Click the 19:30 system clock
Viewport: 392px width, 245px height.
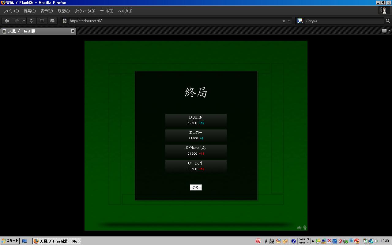(385, 241)
